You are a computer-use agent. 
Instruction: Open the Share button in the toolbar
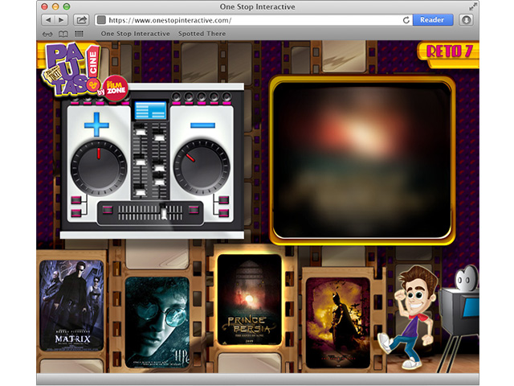tap(81, 20)
